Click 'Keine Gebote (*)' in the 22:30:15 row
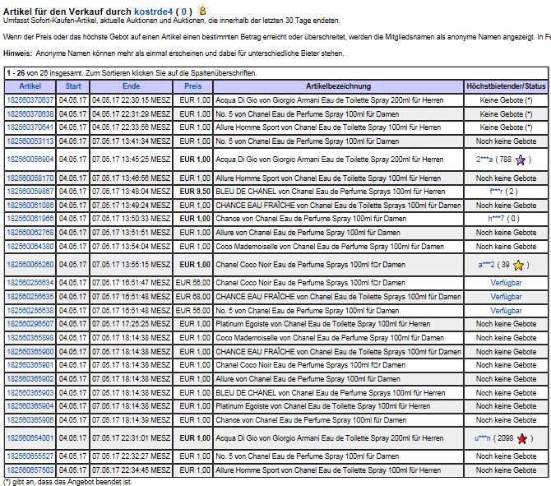The image size is (551, 486). 506,100
